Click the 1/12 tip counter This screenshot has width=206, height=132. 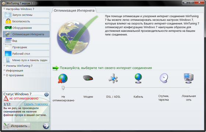pos(7,104)
